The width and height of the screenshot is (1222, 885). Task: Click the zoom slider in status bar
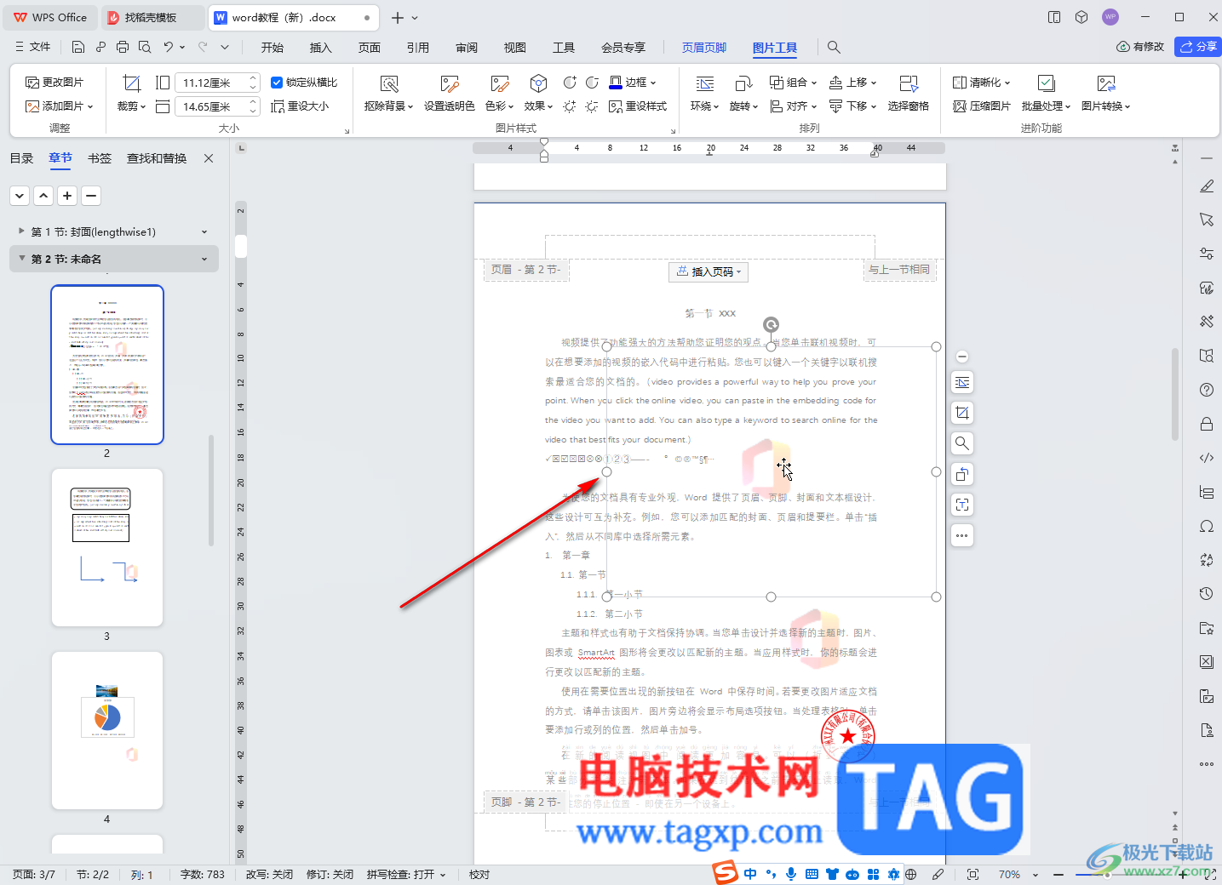(1107, 875)
